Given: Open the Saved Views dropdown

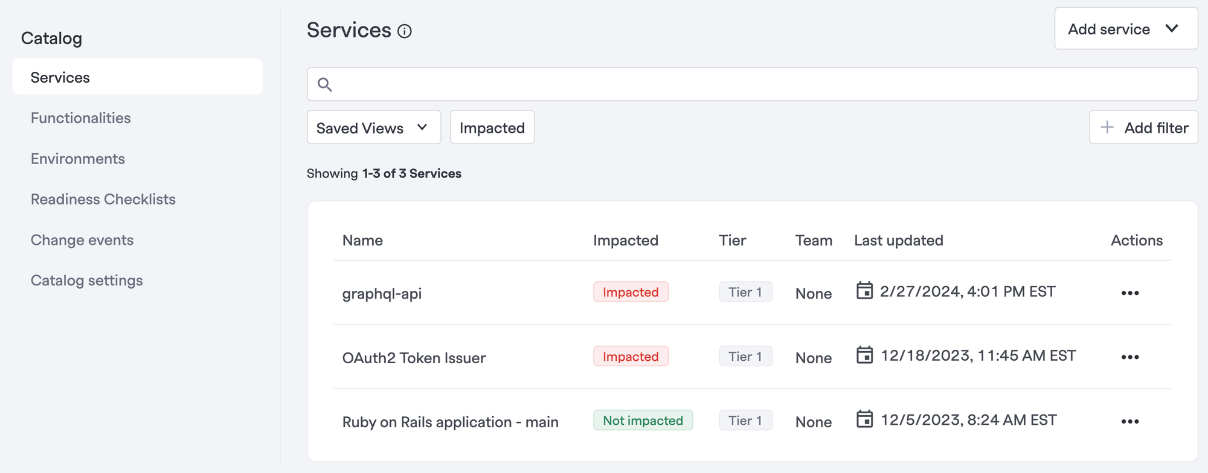Looking at the screenshot, I should (374, 127).
